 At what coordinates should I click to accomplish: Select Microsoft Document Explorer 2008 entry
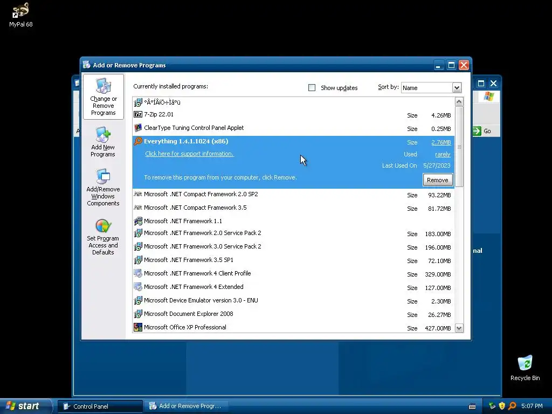coord(294,314)
